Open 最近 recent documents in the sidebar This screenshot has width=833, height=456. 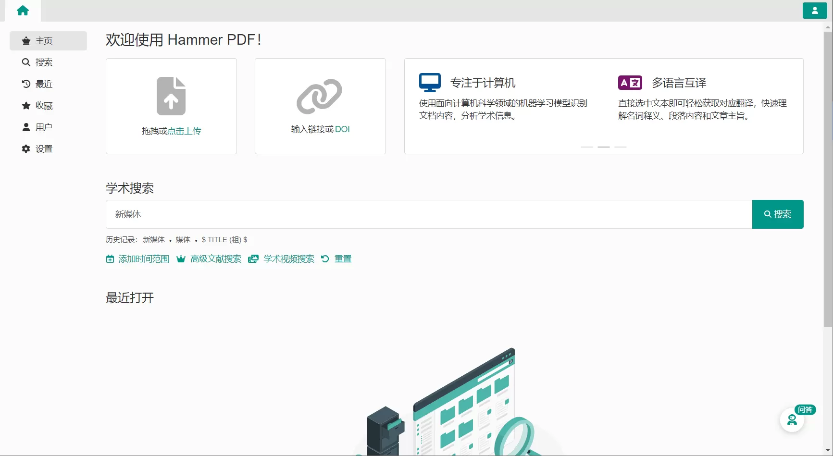(x=44, y=84)
